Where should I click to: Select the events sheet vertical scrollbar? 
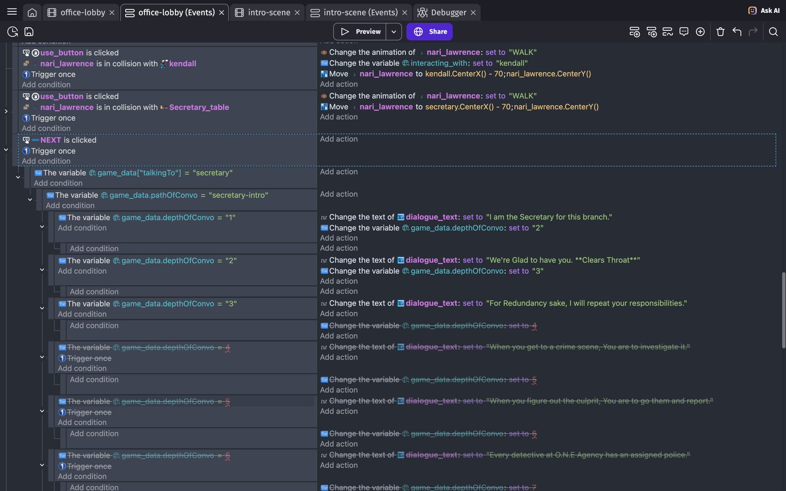tap(783, 310)
